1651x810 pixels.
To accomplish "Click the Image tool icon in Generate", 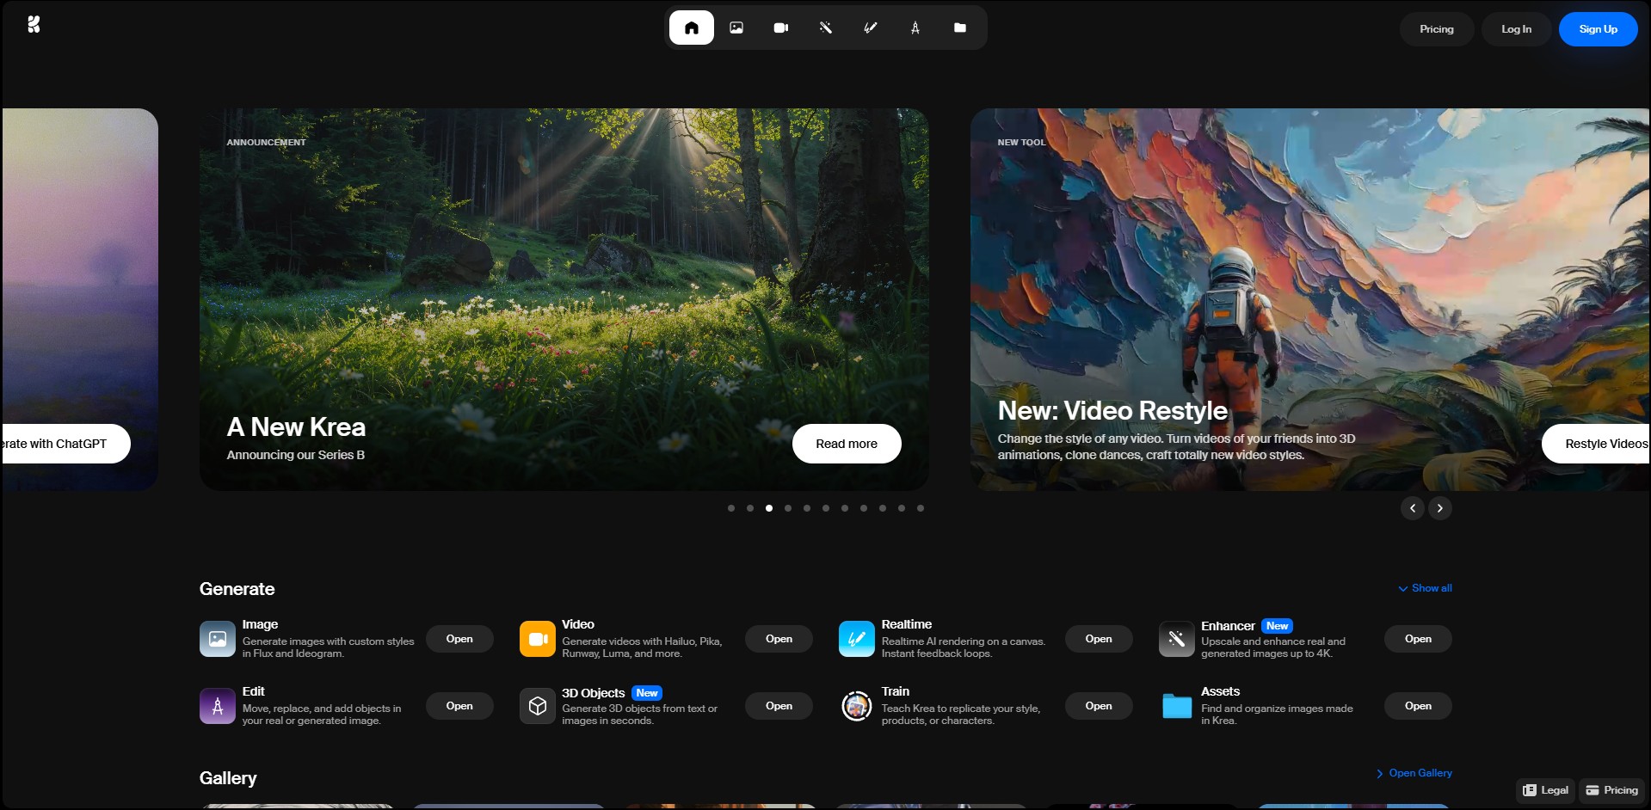I will 218,639.
